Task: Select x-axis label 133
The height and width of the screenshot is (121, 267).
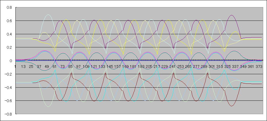Action: [102, 67]
